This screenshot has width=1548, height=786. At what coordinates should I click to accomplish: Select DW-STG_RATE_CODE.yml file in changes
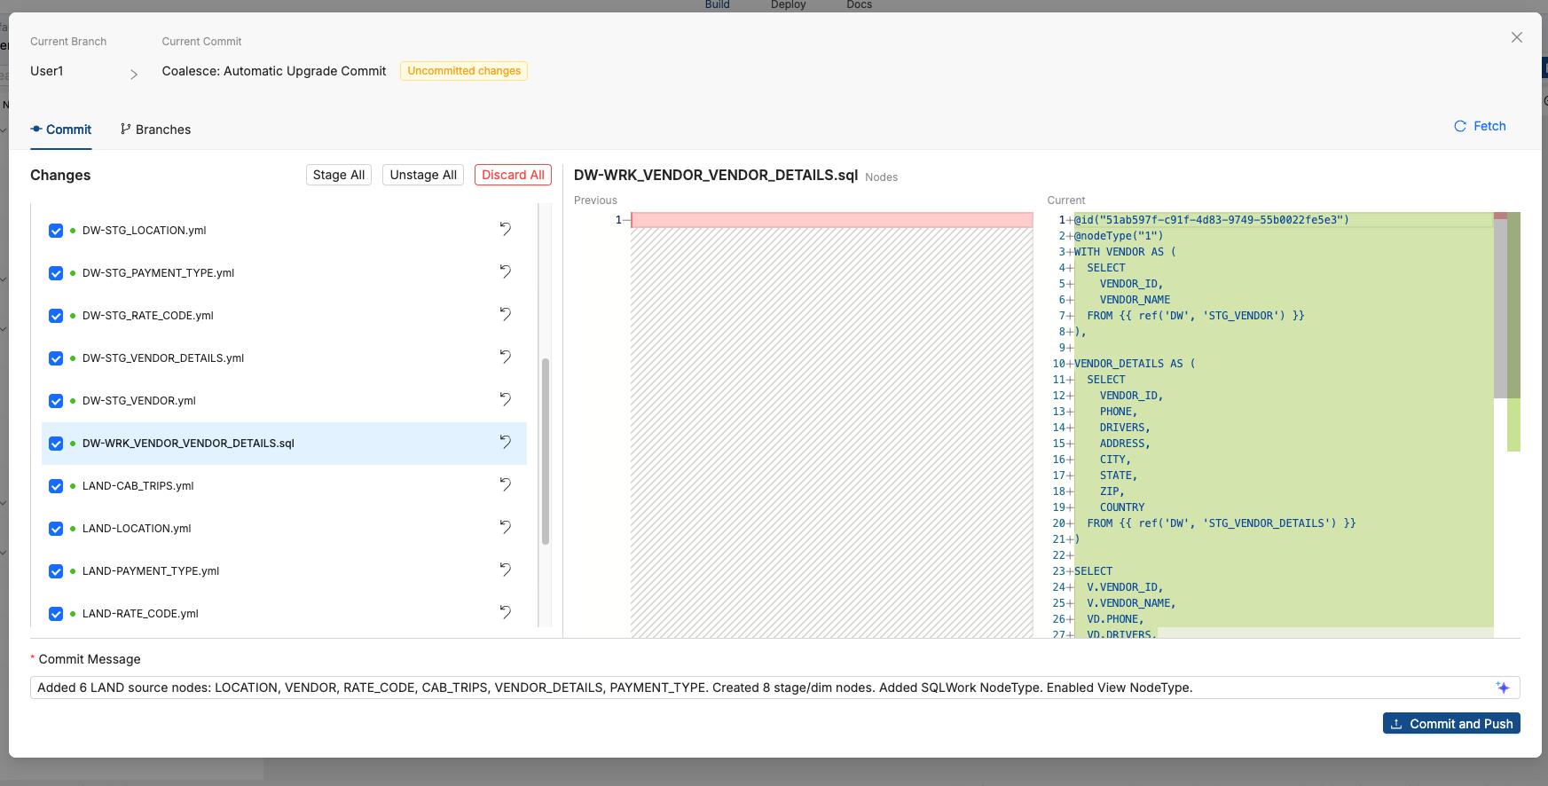point(148,316)
